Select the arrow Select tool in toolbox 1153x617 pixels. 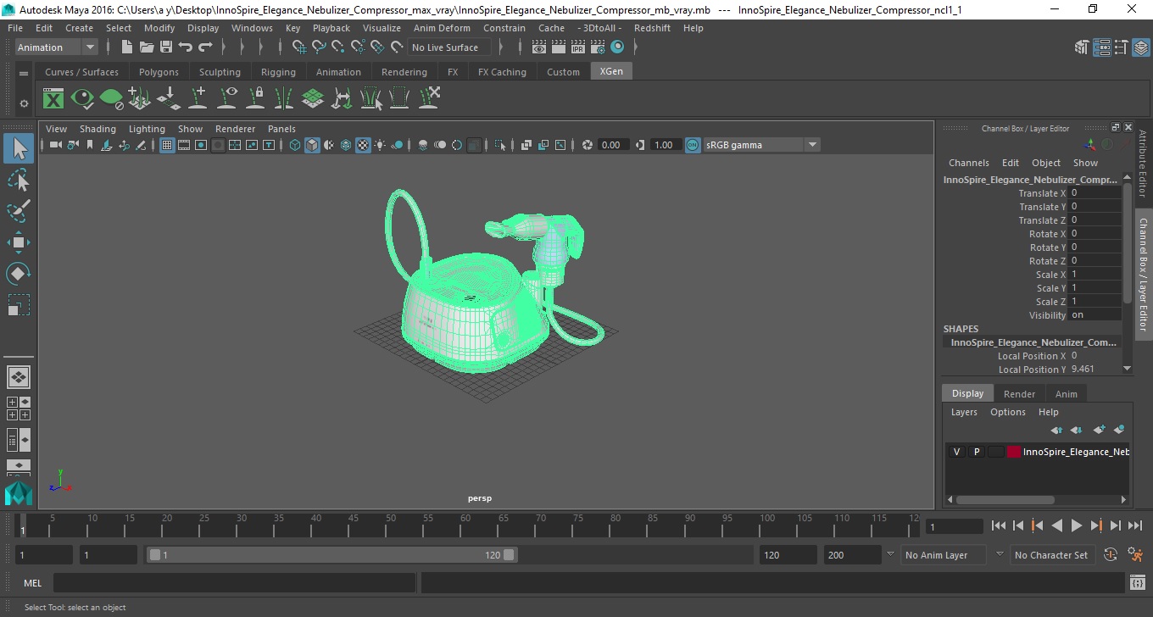point(19,149)
